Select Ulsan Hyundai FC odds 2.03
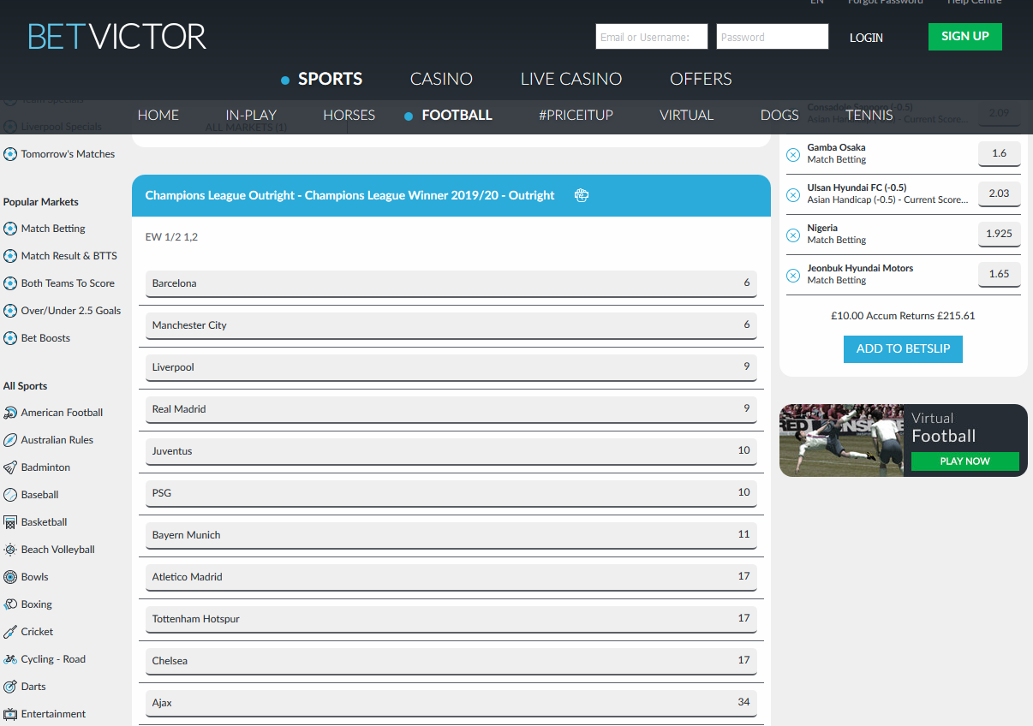Viewport: 1033px width, 726px height. coord(999,193)
